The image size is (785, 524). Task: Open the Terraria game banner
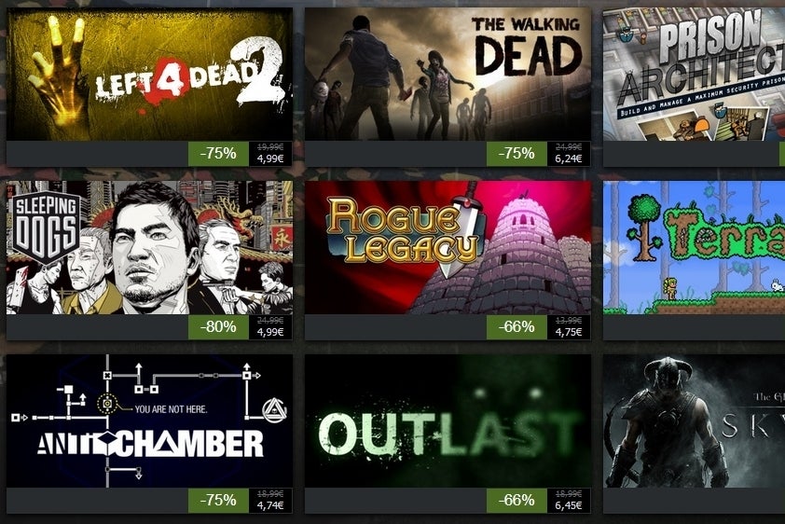(694, 248)
